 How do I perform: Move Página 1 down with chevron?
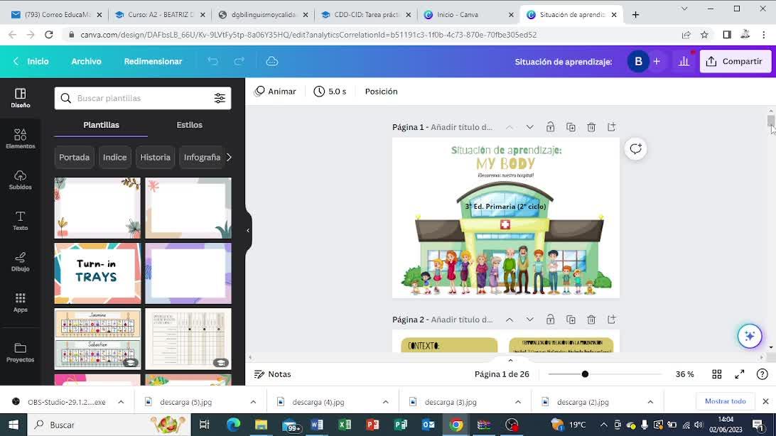(x=529, y=127)
